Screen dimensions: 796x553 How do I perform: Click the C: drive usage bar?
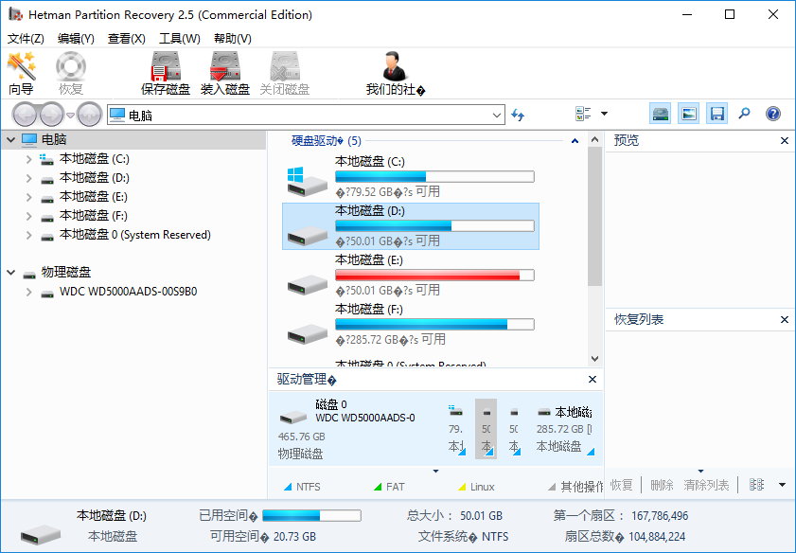pyautogui.click(x=434, y=176)
